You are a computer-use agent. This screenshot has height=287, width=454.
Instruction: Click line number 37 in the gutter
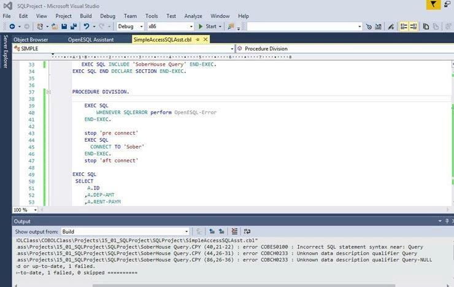click(31, 92)
